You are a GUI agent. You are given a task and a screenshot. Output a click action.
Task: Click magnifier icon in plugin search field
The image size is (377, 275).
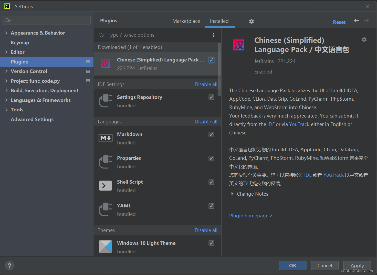(x=101, y=35)
